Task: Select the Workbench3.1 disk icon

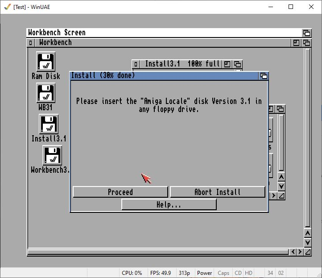Action: [52, 155]
